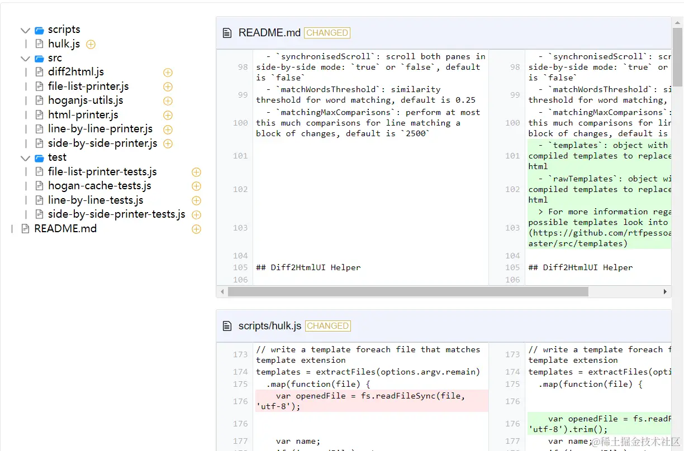Click README.md title in diff header
Screen dimensions: 684x451
[269, 33]
